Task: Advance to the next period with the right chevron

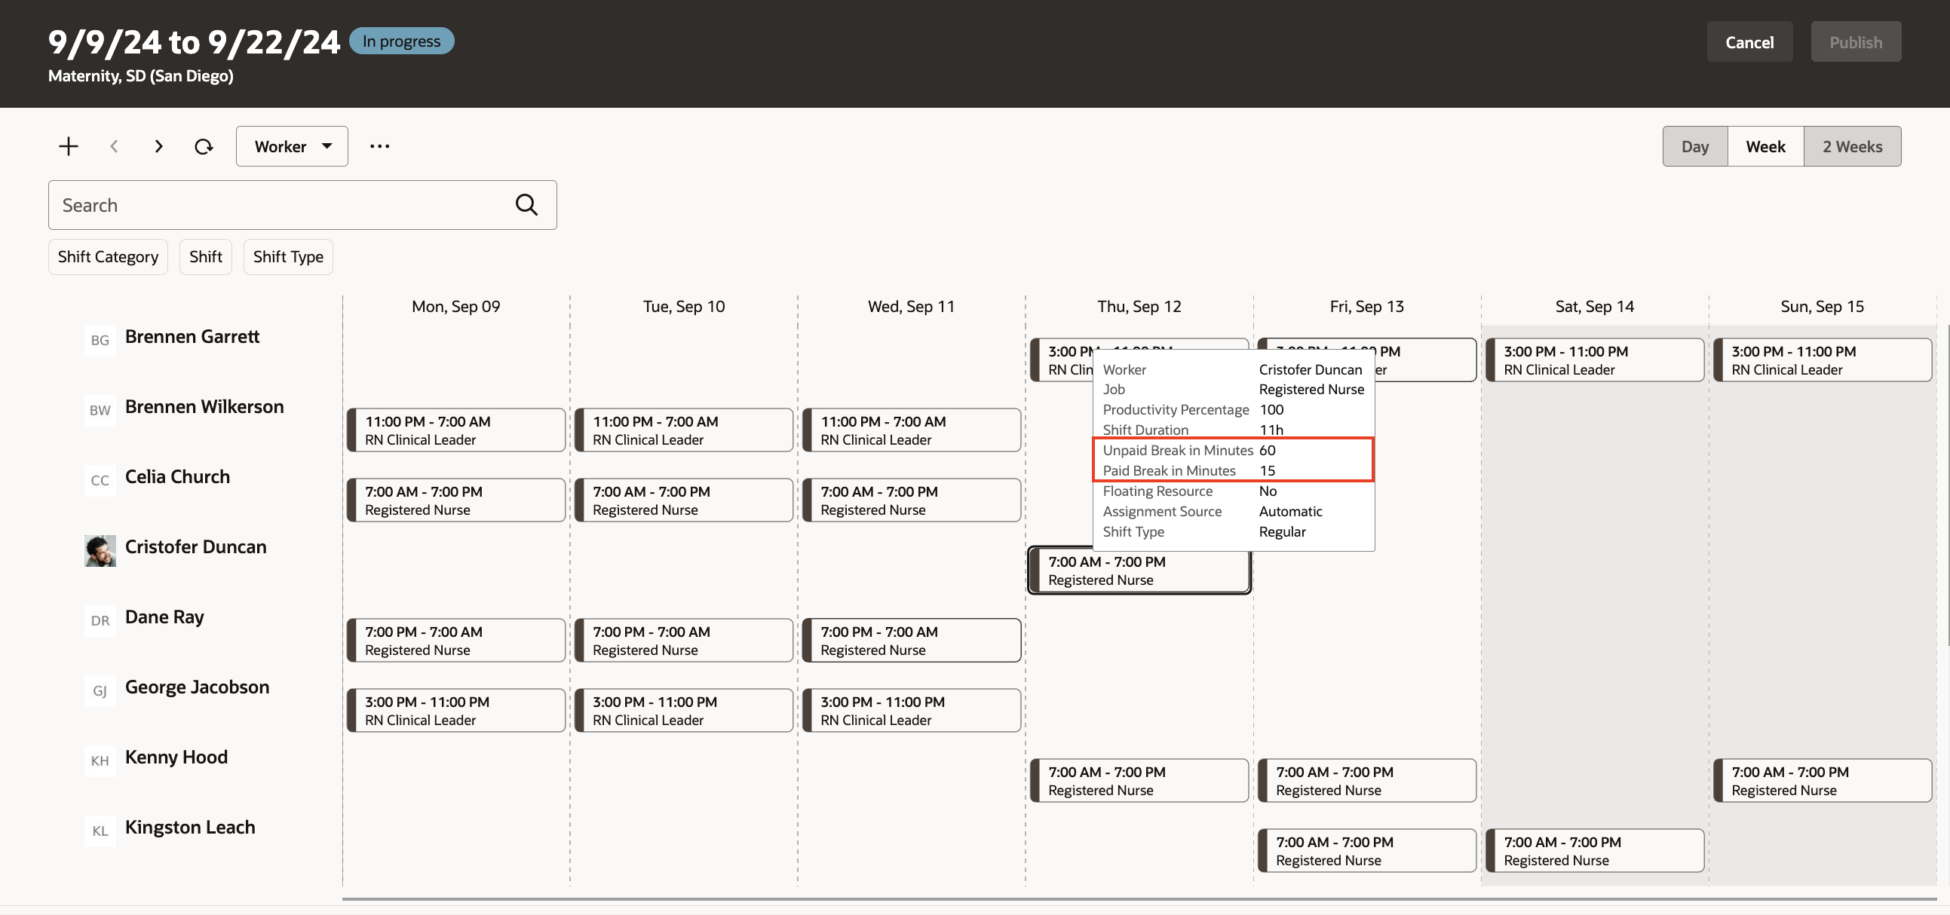Action: [158, 146]
